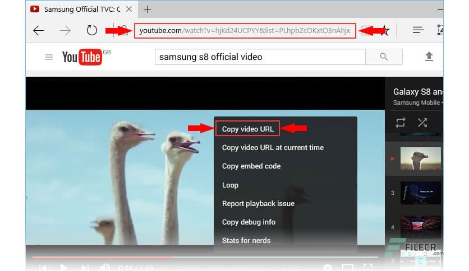Image resolution: width=469 pixels, height=271 pixels.
Task: Choose Copy embed code
Action: tap(251, 166)
